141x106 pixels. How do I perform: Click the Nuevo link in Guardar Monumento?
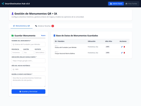(43, 36)
